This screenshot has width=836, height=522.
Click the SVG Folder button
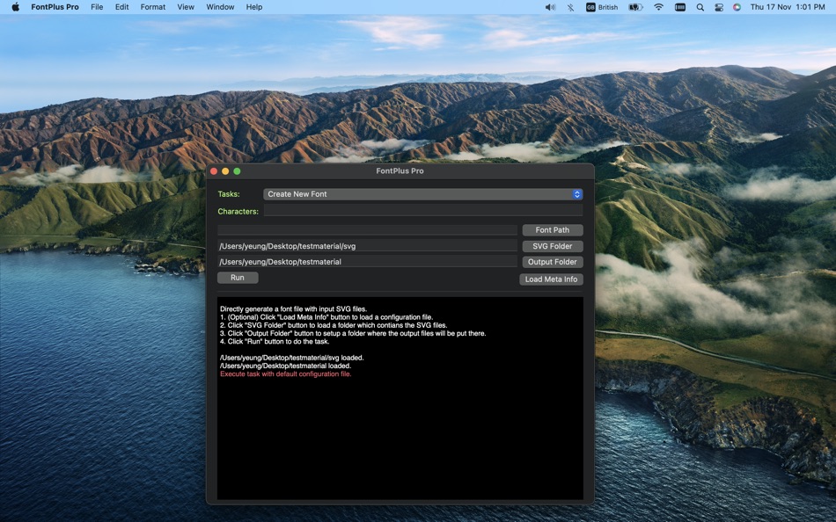pyautogui.click(x=552, y=245)
